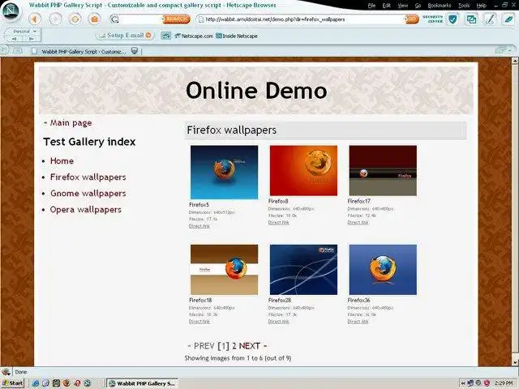The width and height of the screenshot is (519, 389).
Task: Click the form fill pen icon
Action: click(x=490, y=19)
